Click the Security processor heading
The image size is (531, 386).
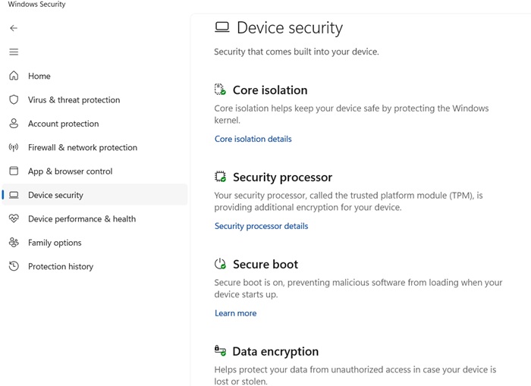(x=282, y=177)
